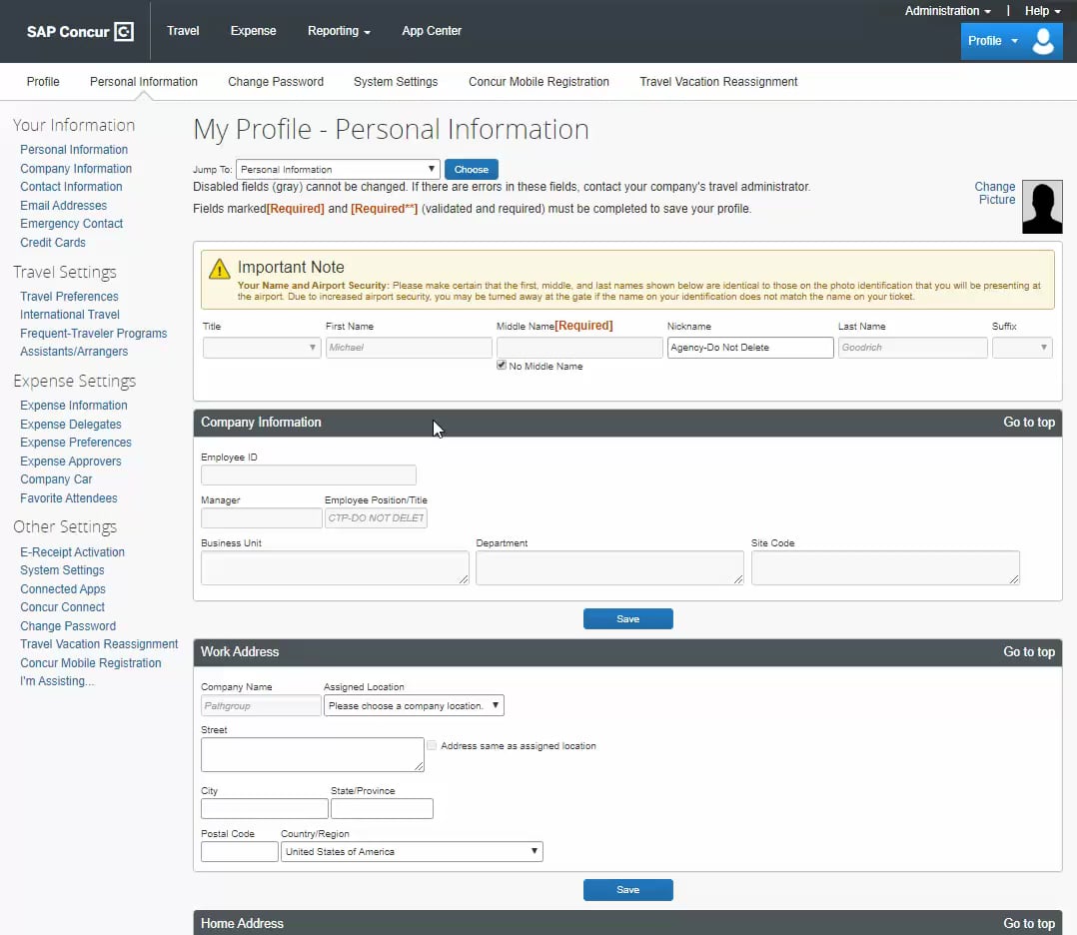
Task: Click Go to top in Work Address header
Action: pyautogui.click(x=1029, y=652)
